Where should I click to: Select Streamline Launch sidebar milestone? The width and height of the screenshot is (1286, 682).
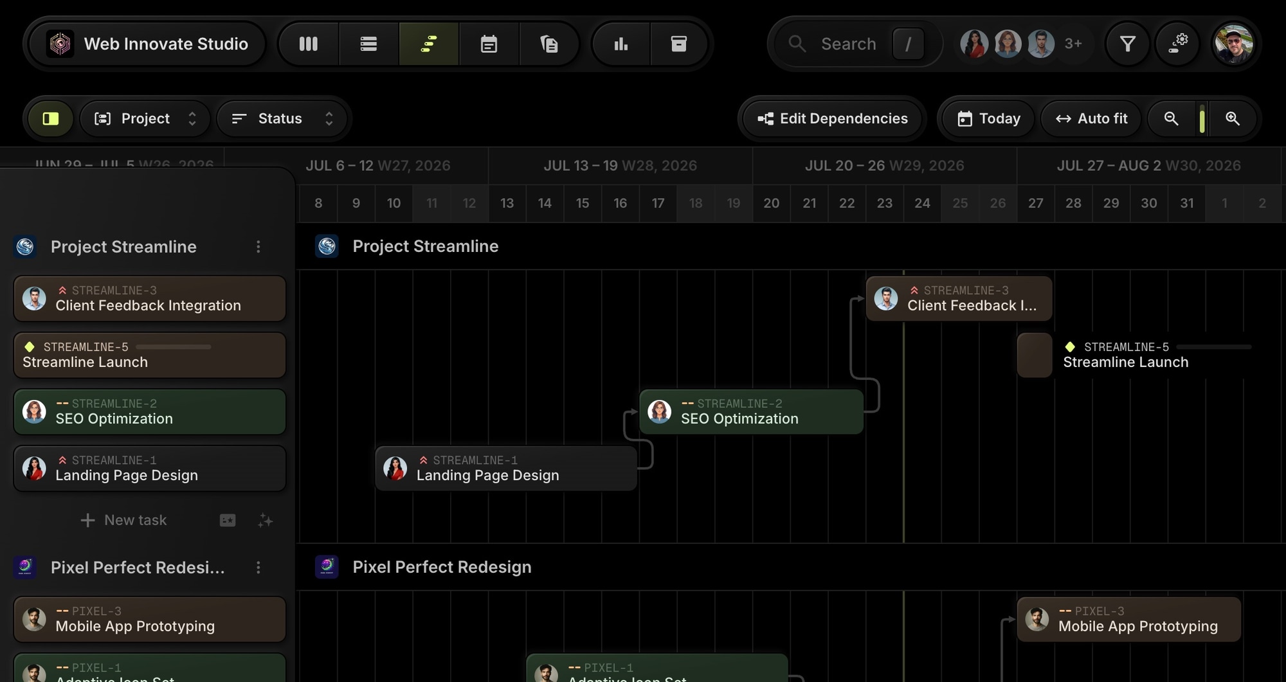149,355
